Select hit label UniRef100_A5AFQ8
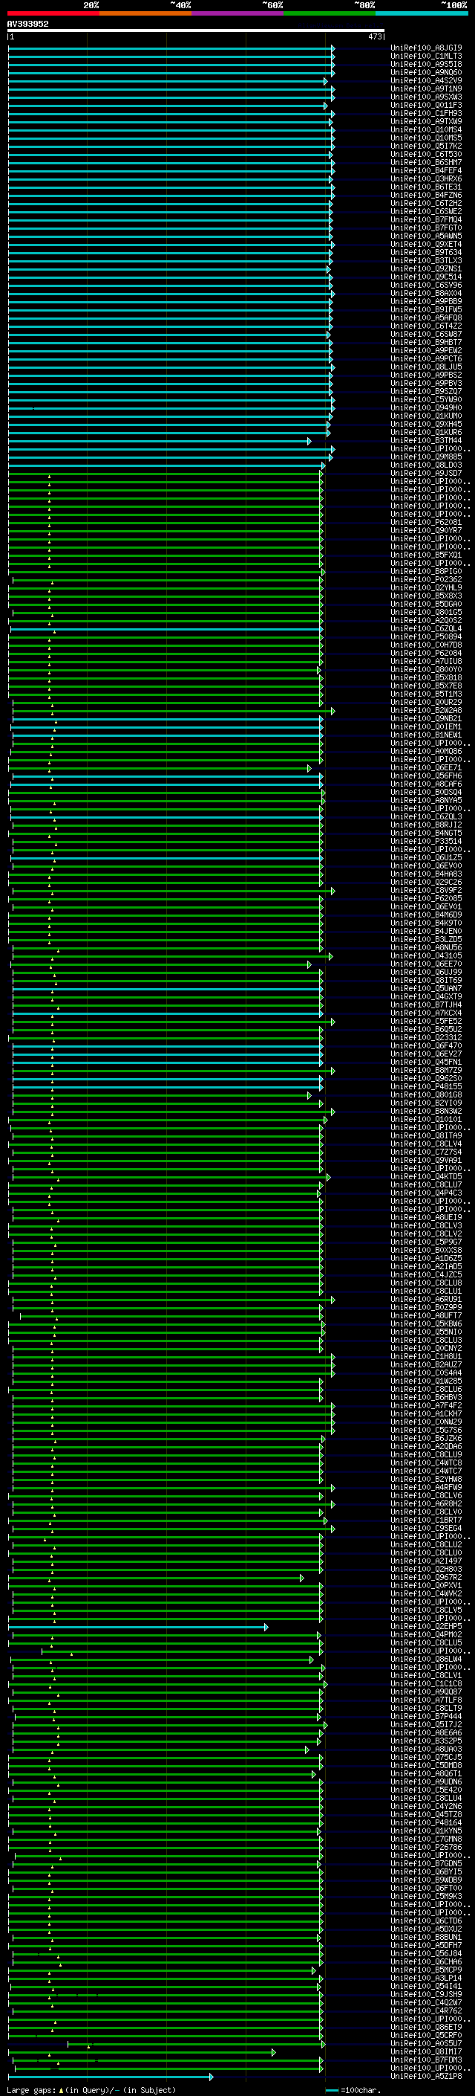 (x=426, y=318)
